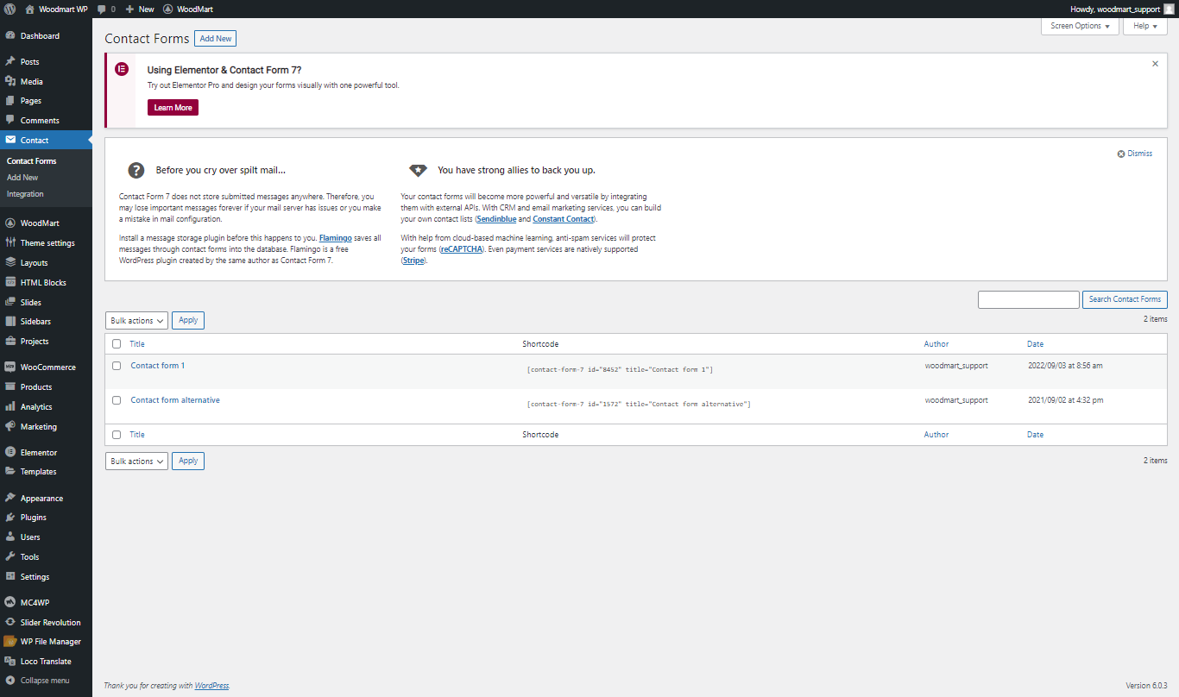Screen dimensions: 1179x697
Task: Open the user avatar in the admin bar
Action: pyautogui.click(x=1169, y=9)
